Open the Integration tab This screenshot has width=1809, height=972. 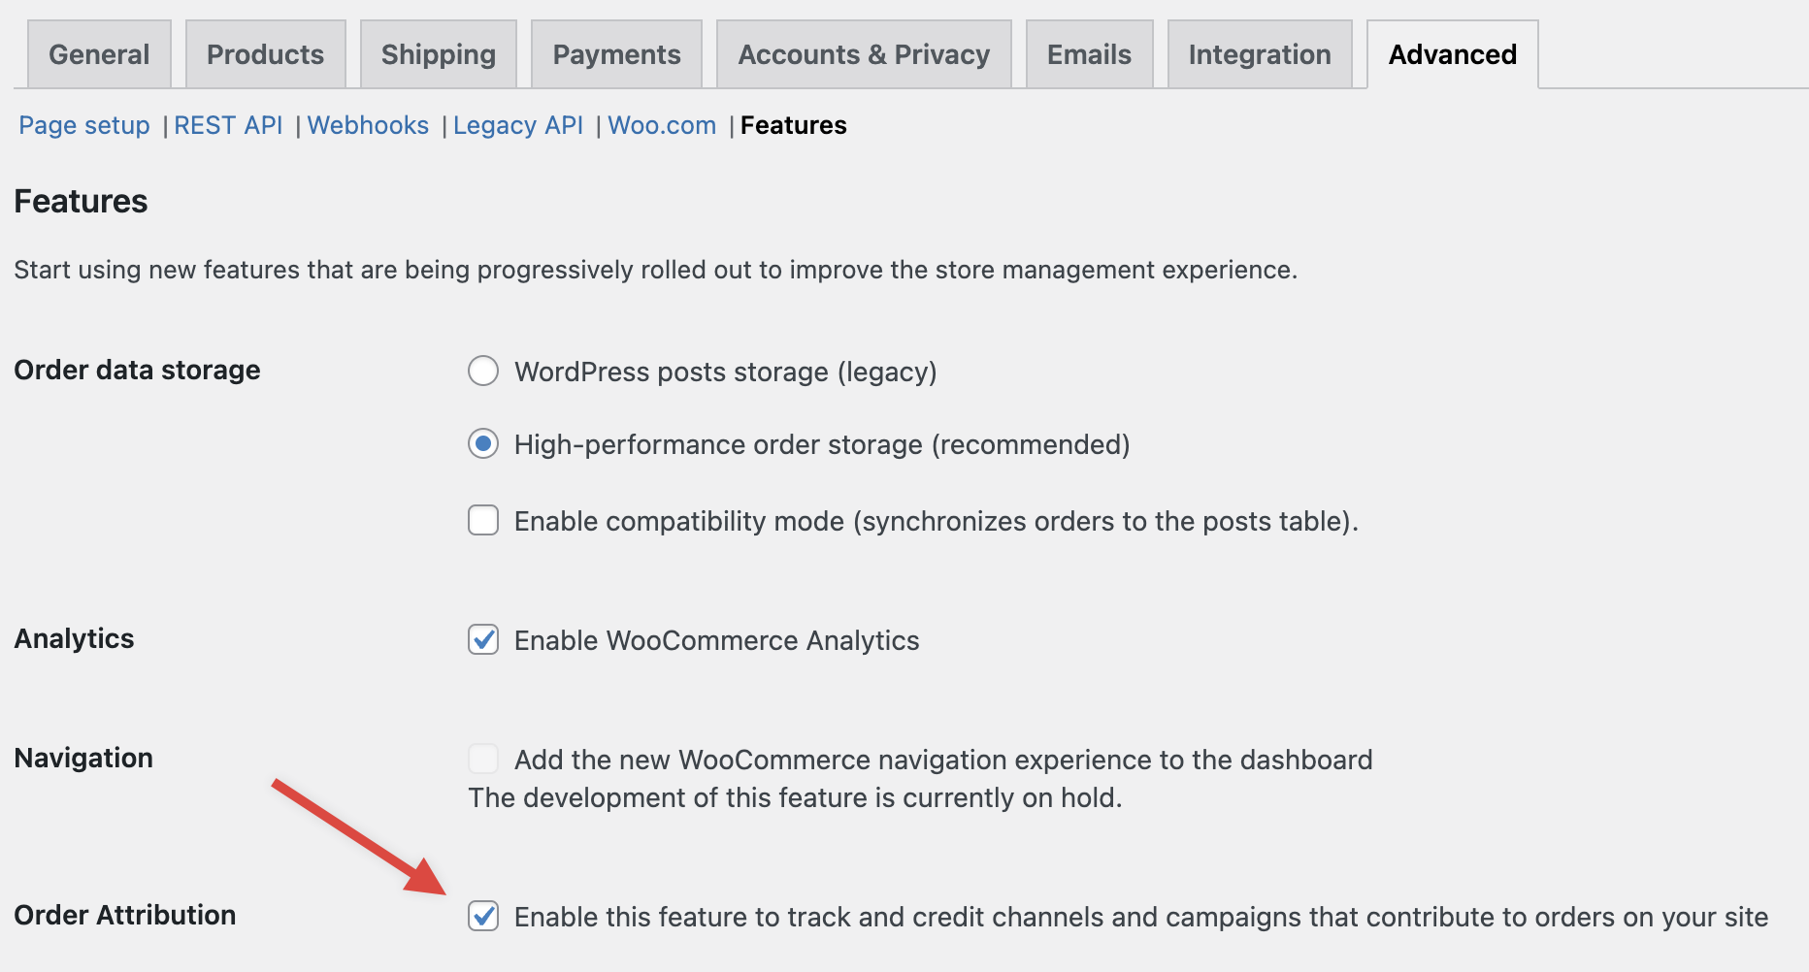(x=1259, y=54)
